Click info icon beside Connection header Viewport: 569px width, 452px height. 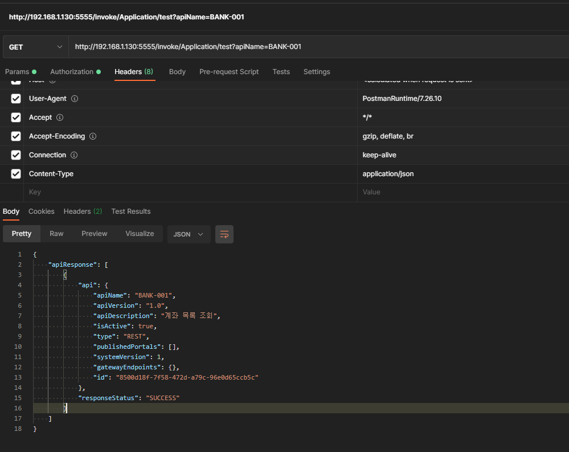pos(74,155)
